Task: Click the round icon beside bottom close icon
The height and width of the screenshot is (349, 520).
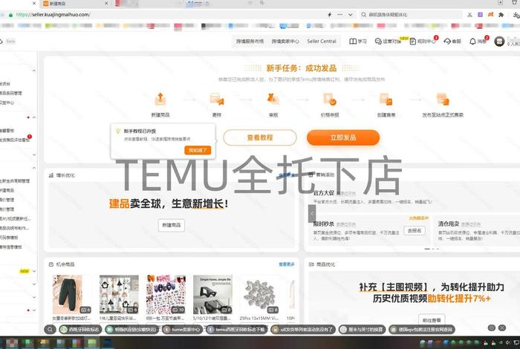Action: (492, 327)
